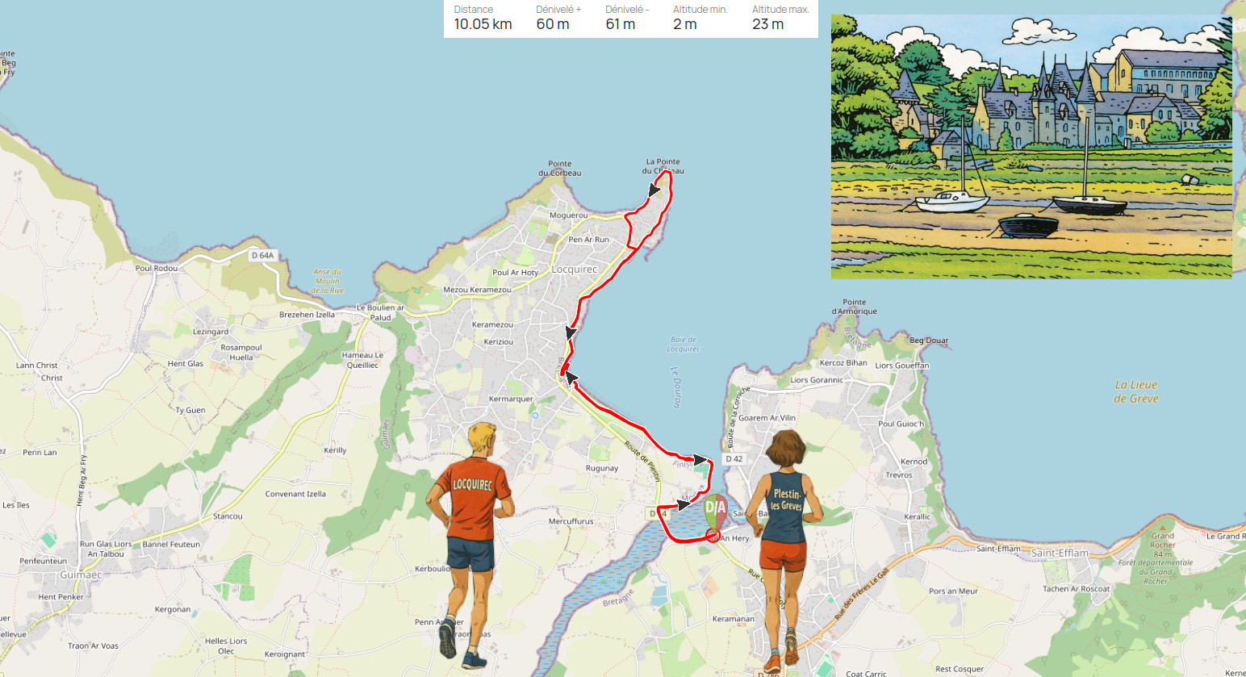This screenshot has width=1246, height=677.
Task: Click the Saint-Efflam place label
Action: [x=1060, y=553]
